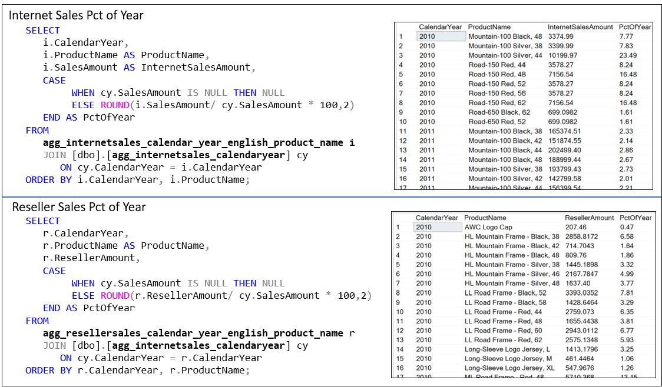
Task: Click the ROUND function in the Reseller query
Action: [115, 296]
